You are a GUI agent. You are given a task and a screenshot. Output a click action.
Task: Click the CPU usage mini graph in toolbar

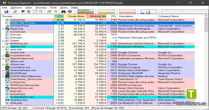click(x=86, y=12)
